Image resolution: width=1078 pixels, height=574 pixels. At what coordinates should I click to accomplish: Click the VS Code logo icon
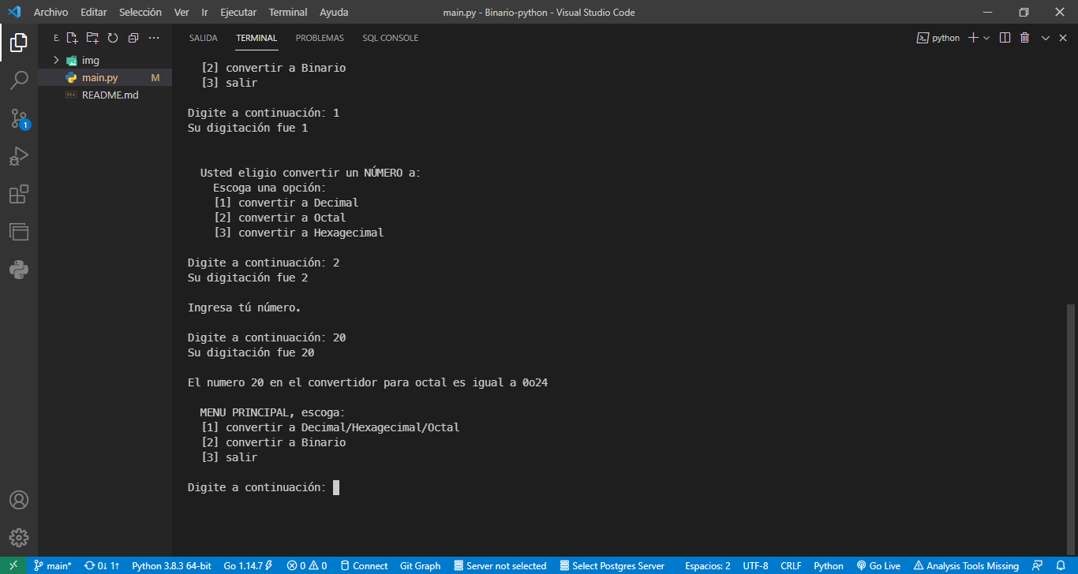(13, 12)
